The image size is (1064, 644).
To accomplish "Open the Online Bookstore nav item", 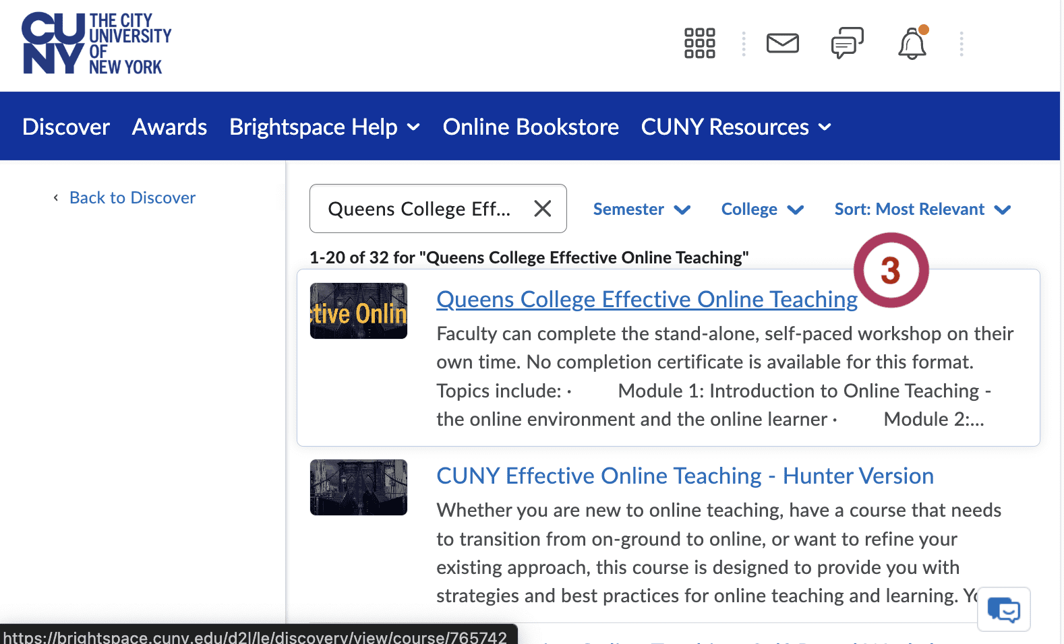I will click(531, 127).
